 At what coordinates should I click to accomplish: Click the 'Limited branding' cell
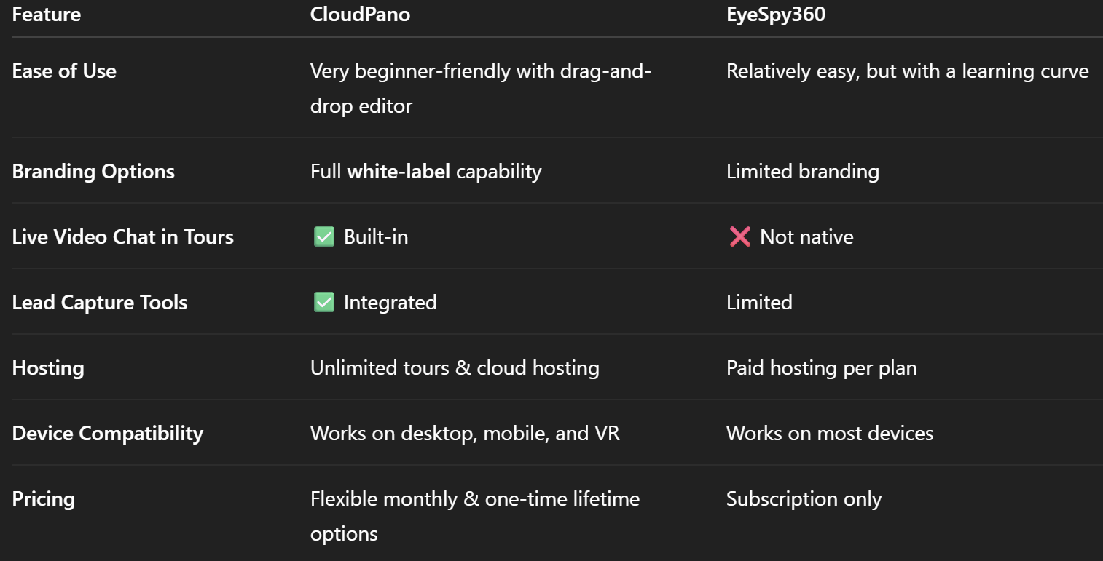pyautogui.click(x=803, y=171)
